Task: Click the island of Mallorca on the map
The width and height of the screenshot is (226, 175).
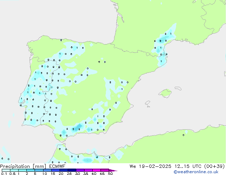Action: coord(165,94)
